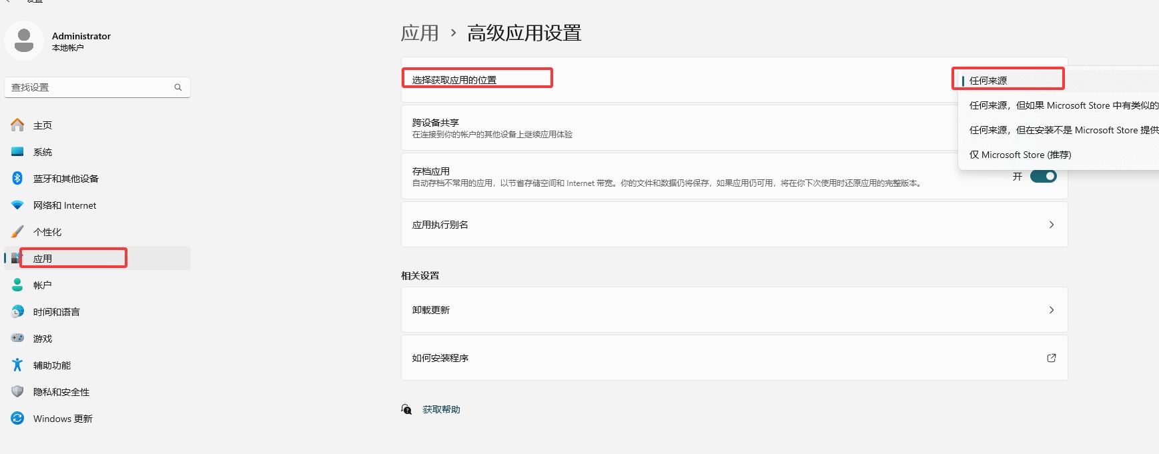
Task: Click the paintbrush icon for 个性化
Action: pos(18,232)
